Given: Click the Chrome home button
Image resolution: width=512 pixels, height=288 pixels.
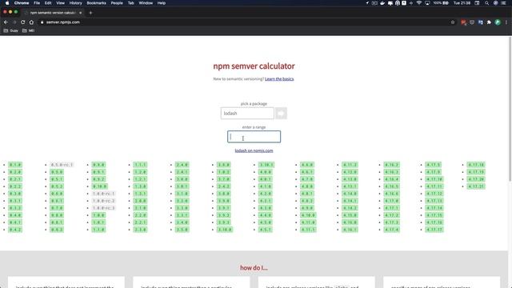Looking at the screenshot, I should (x=31, y=22).
